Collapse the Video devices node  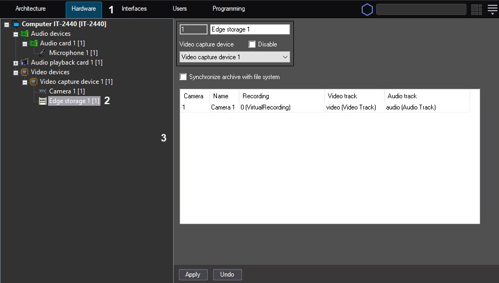pos(15,73)
